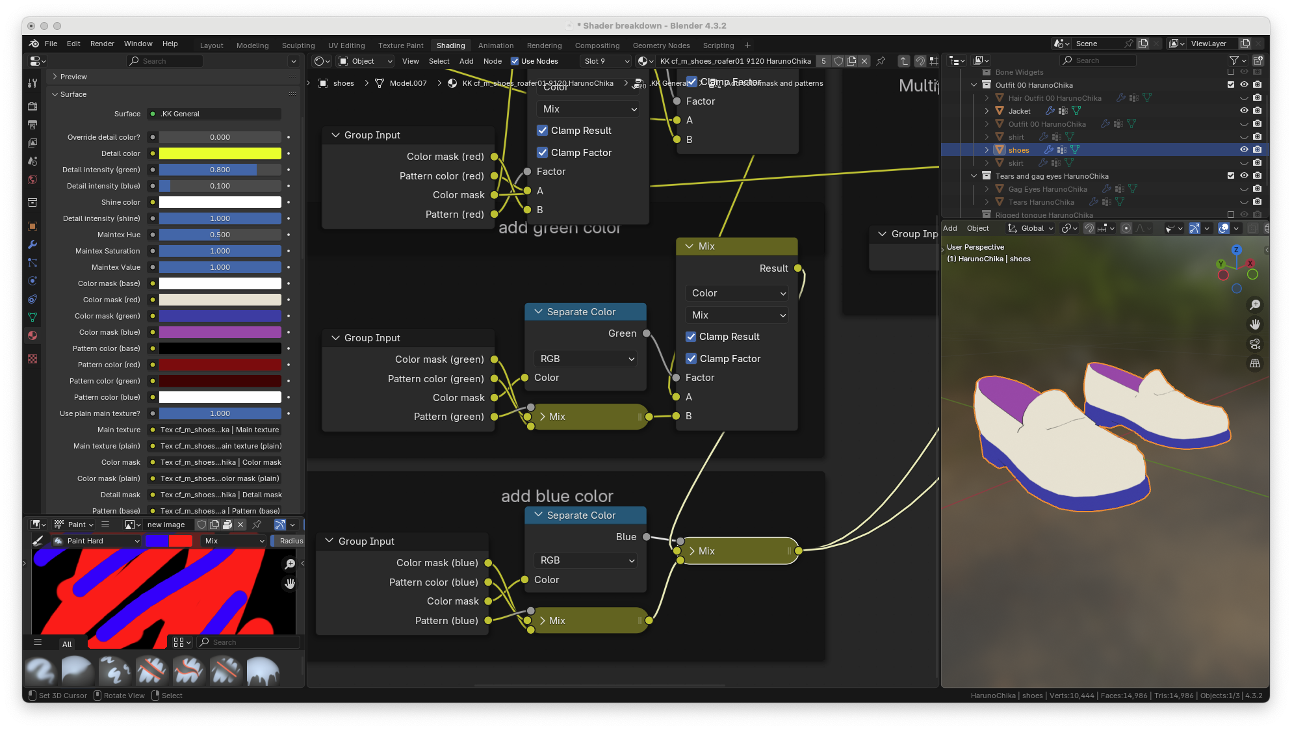Screen dimensions: 1292x730
Task: Expand the Preview panel
Action: (x=73, y=77)
